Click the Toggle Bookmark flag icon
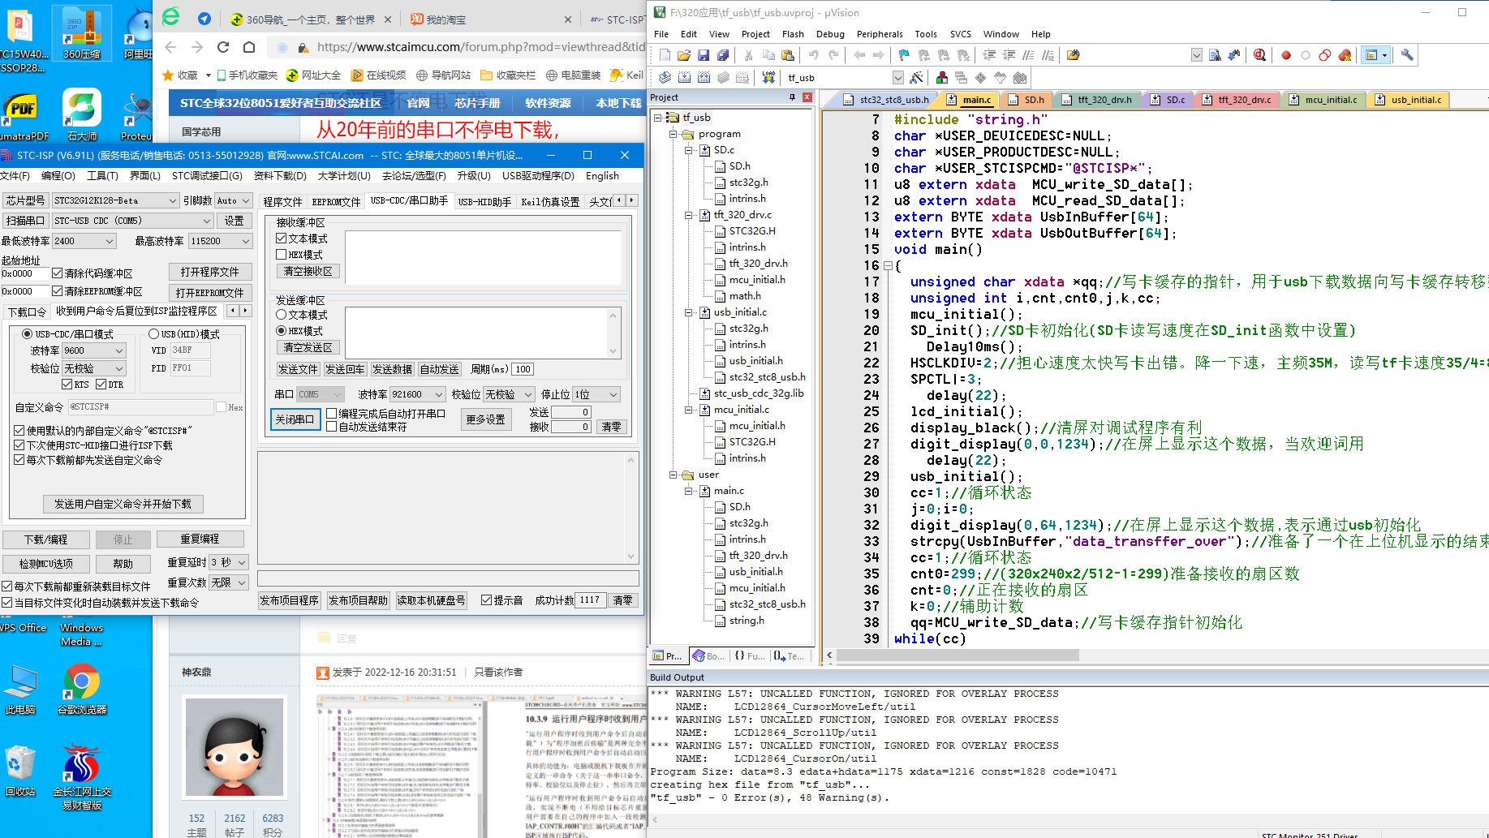 coord(904,55)
